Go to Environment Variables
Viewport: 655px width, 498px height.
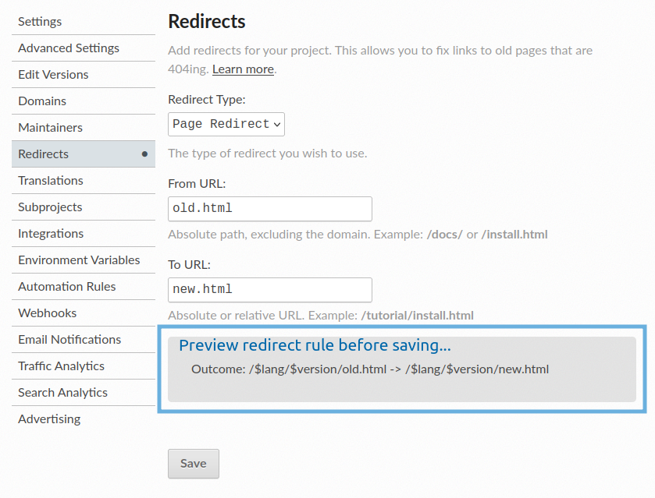click(x=79, y=260)
